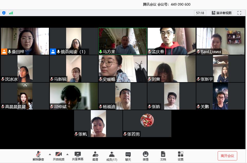
Task: Unmute microphone with 解除静音
Action: tap(38, 156)
